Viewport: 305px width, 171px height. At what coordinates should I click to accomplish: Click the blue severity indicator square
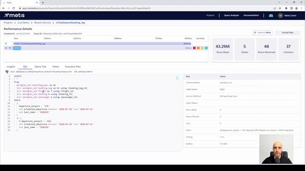click(x=206, y=48)
